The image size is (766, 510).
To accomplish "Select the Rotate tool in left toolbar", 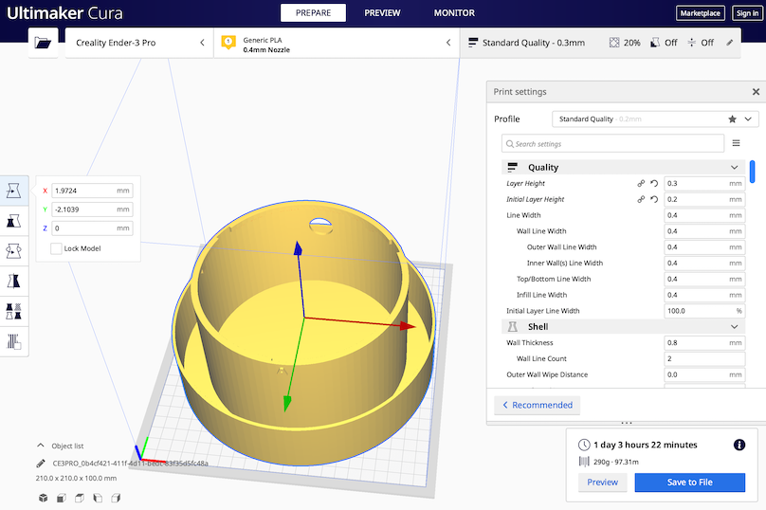I will click(13, 251).
